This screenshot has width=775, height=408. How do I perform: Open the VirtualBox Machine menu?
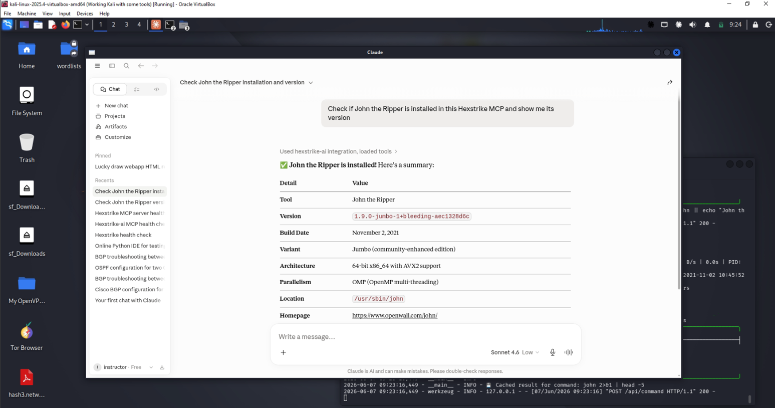tap(27, 14)
